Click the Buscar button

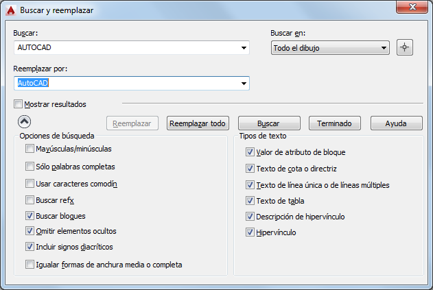pos(269,123)
